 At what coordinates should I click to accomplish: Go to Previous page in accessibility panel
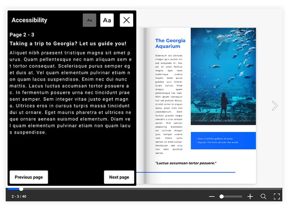(29, 177)
